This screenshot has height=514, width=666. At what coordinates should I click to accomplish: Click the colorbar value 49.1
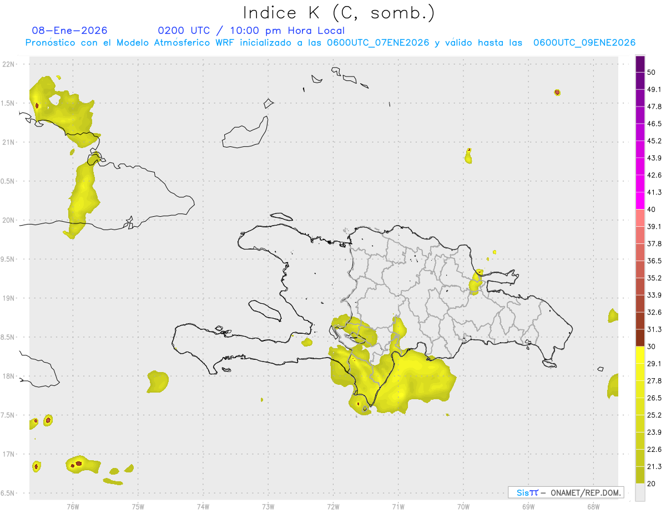click(654, 89)
